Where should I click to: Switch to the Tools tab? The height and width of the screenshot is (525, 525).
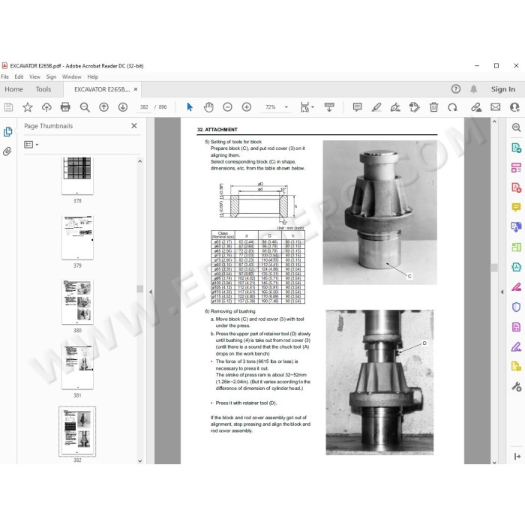pos(43,89)
